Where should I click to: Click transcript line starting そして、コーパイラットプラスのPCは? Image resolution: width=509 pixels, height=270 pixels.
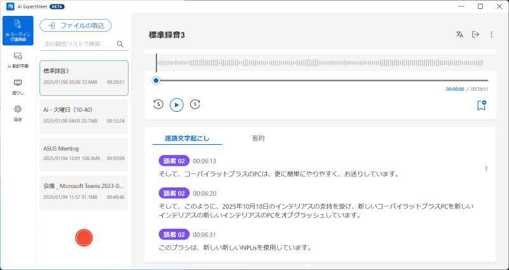[x=279, y=174]
